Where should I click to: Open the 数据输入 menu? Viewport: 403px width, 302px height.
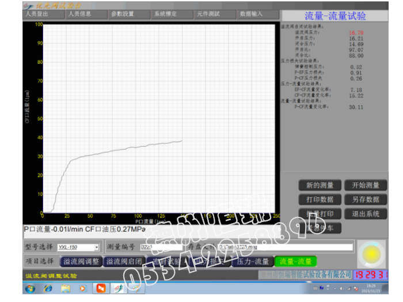(x=251, y=13)
